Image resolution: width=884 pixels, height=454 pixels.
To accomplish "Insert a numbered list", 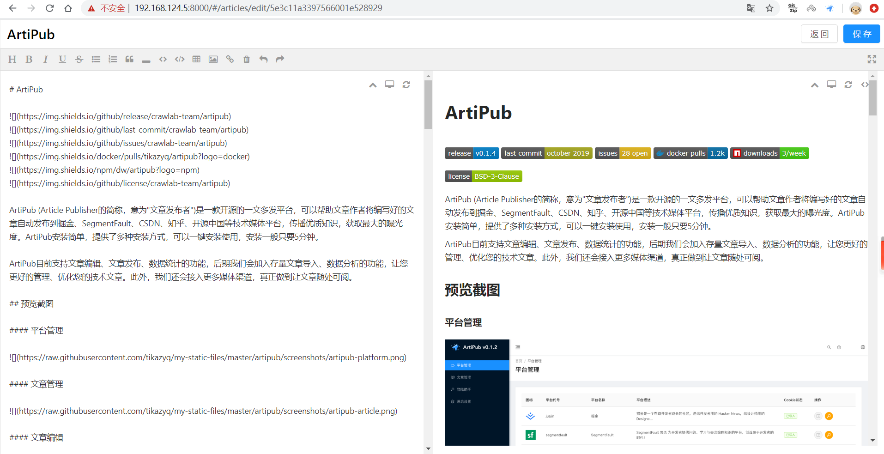I will 113,59.
